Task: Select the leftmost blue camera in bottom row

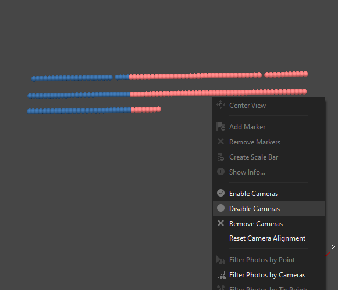Action: coord(29,111)
